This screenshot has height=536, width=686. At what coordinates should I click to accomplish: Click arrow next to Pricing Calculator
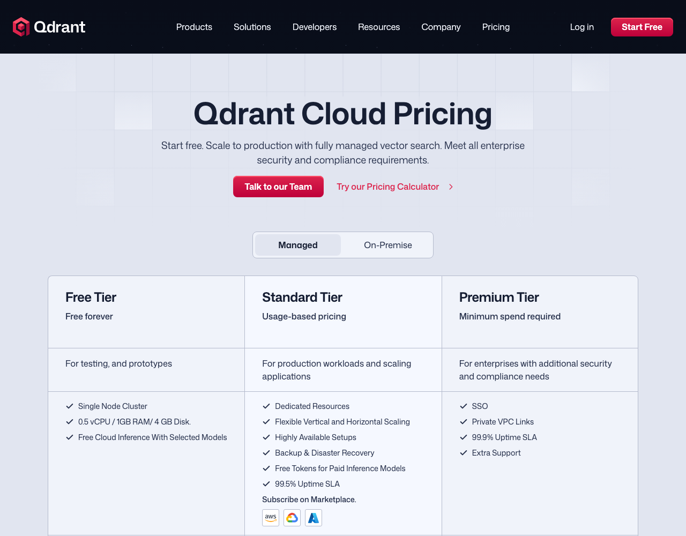click(451, 187)
